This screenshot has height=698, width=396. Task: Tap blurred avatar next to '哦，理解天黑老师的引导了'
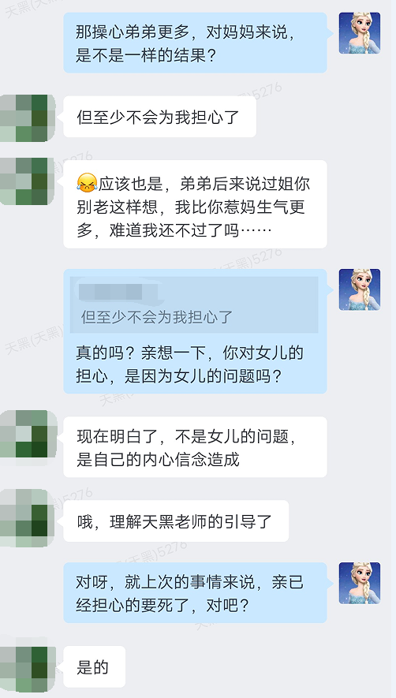28,518
